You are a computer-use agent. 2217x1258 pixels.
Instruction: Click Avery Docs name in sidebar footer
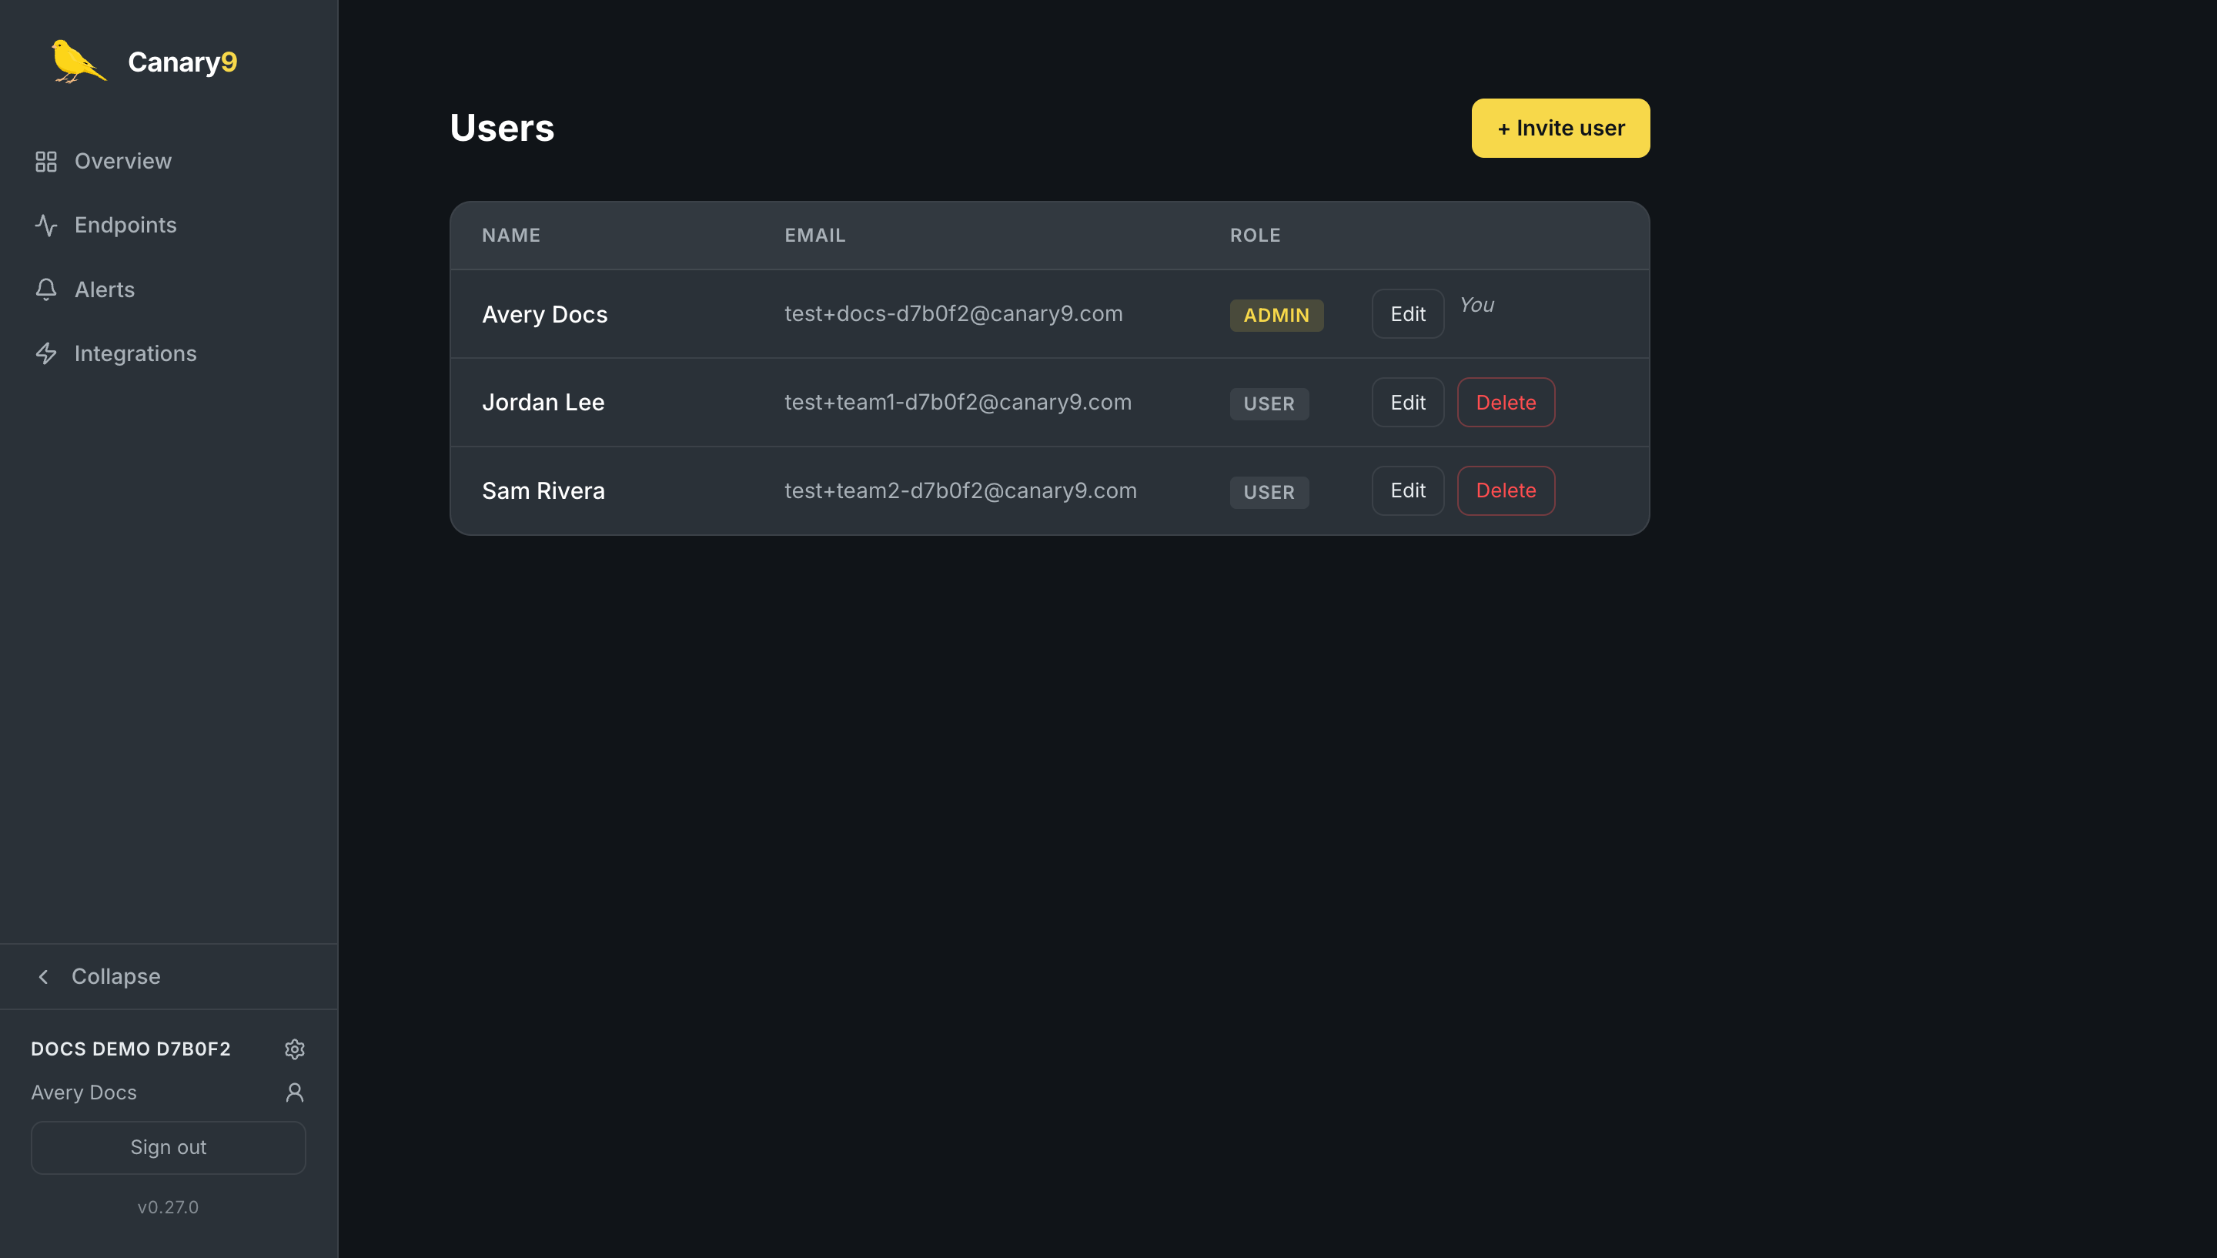84,1092
